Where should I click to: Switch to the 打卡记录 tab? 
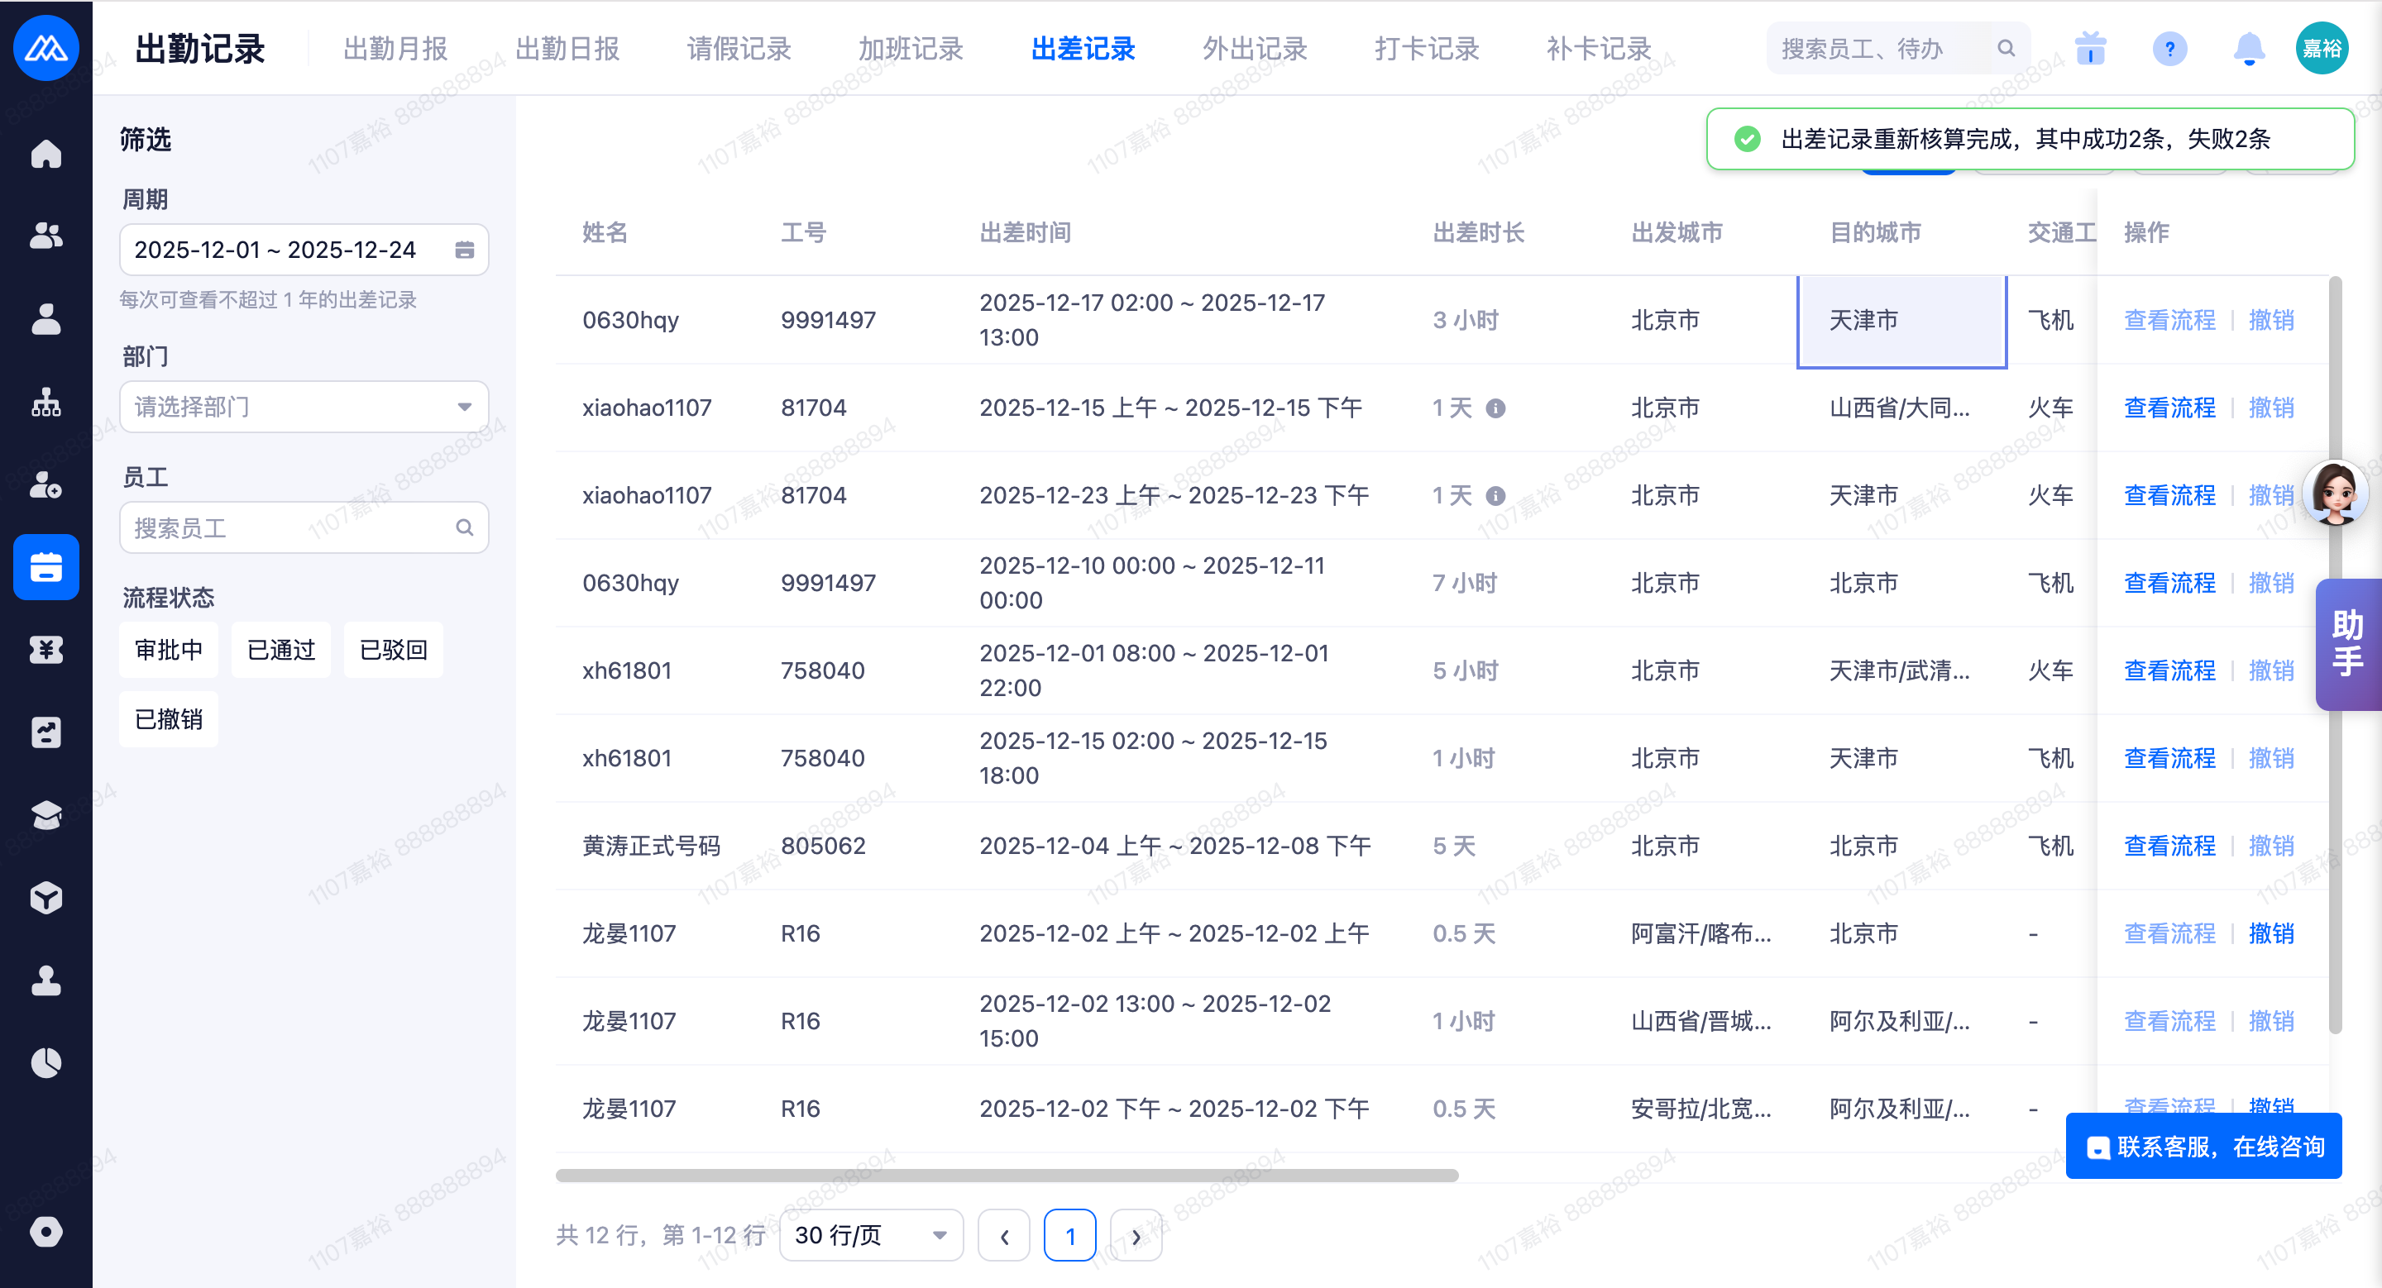pos(1426,48)
